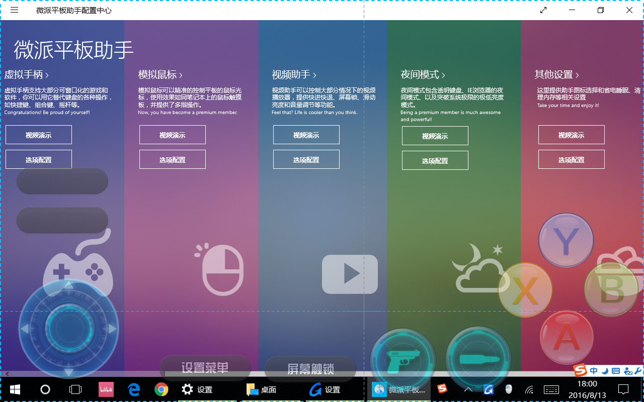The width and height of the screenshot is (644, 402).
Task: Toggle the 屏幕触锁 overlay button
Action: tap(310, 369)
